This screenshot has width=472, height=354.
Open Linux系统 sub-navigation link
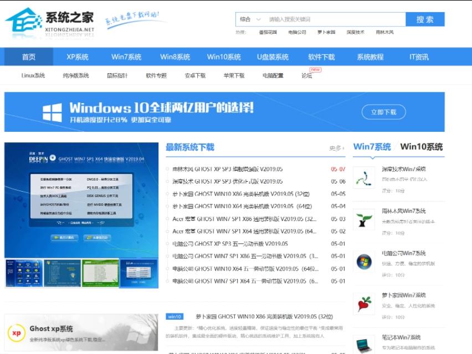click(33, 75)
